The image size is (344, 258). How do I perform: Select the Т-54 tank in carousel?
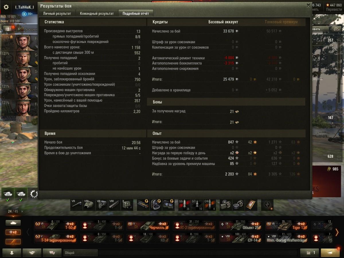click(x=102, y=239)
